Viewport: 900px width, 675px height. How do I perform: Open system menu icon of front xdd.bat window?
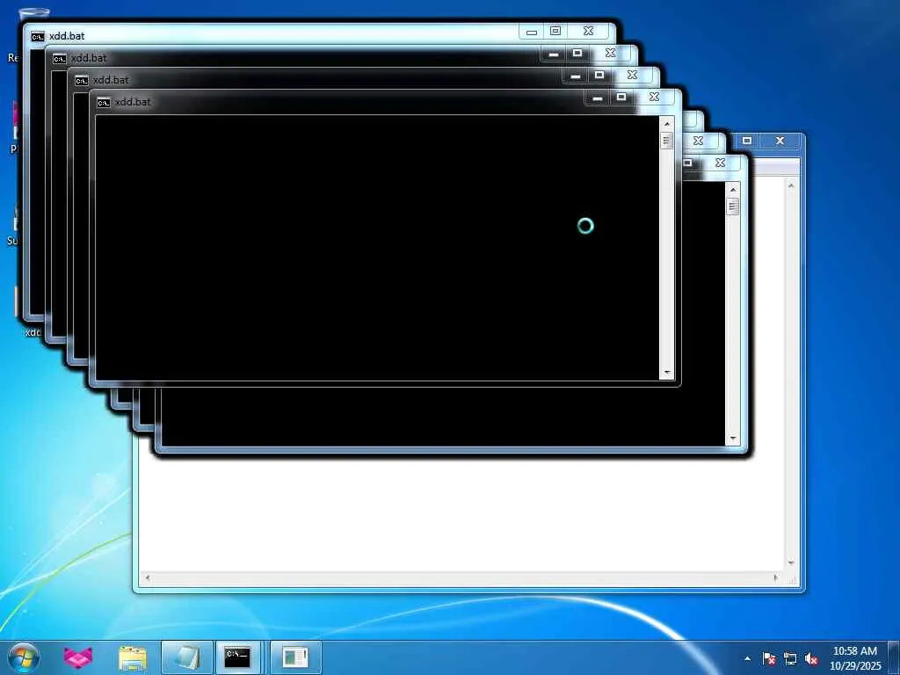104,103
